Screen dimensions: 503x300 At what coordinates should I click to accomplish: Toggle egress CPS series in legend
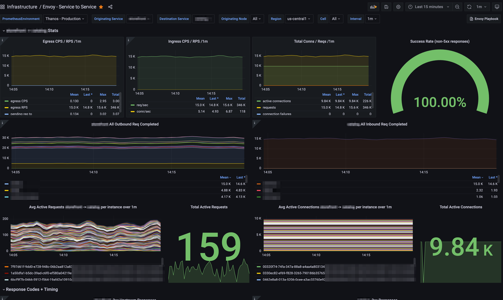click(x=19, y=101)
